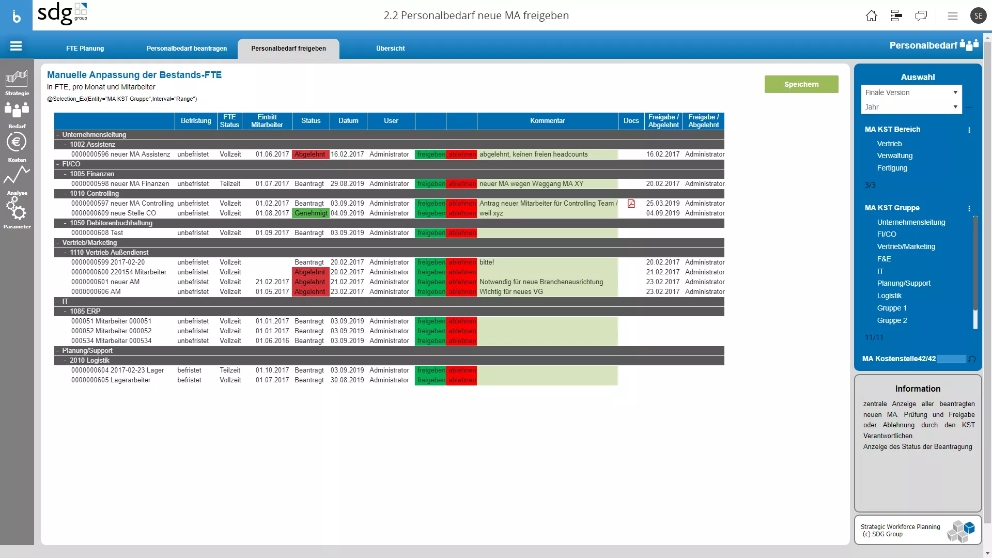Click the SE user avatar
This screenshot has height=558, width=992.
click(978, 16)
